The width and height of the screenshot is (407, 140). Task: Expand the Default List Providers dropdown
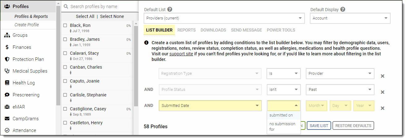click(x=224, y=18)
